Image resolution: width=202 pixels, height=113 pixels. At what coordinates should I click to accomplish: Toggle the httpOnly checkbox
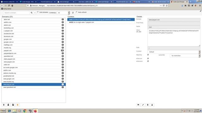click(148, 55)
